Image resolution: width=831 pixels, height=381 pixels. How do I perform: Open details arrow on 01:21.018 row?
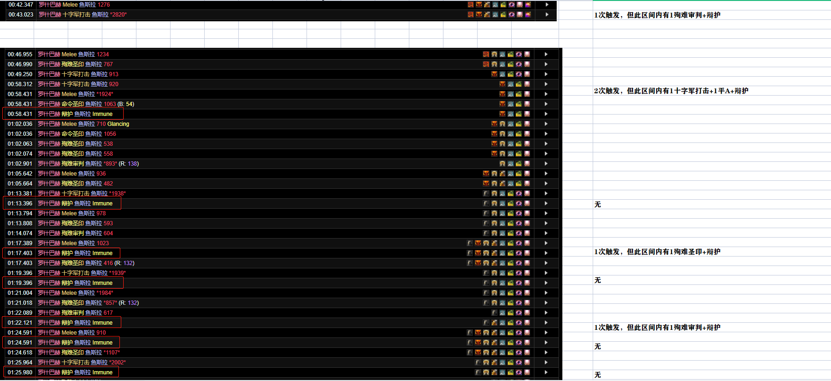(546, 303)
